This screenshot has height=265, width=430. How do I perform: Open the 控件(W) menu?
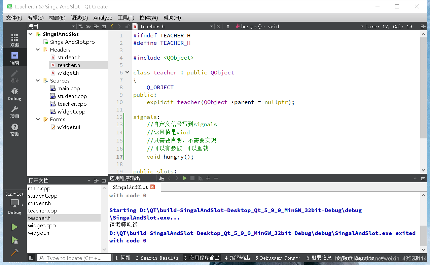click(149, 18)
